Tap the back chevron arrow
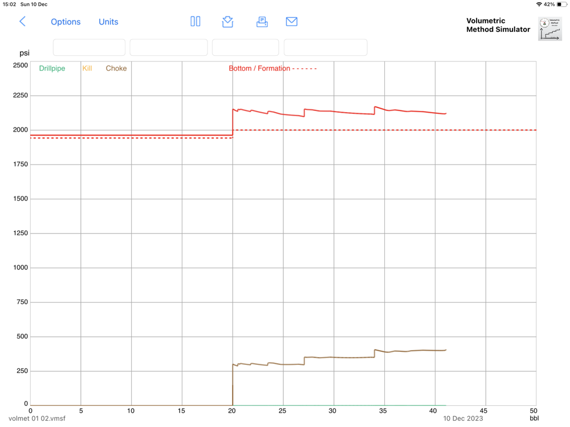This screenshot has height=427, width=570. pyautogui.click(x=23, y=22)
